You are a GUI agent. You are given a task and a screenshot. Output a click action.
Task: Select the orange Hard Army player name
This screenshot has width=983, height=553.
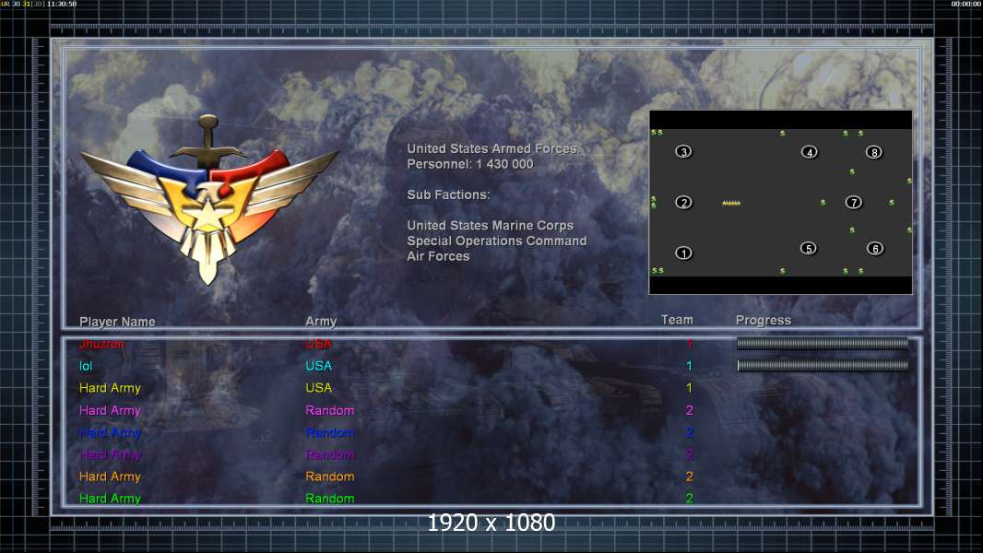pyautogui.click(x=110, y=477)
